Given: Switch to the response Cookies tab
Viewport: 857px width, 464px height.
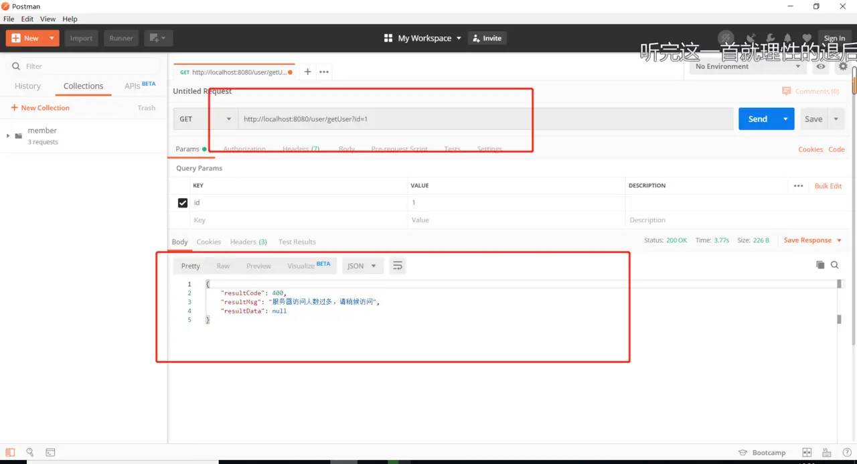Looking at the screenshot, I should pyautogui.click(x=209, y=242).
